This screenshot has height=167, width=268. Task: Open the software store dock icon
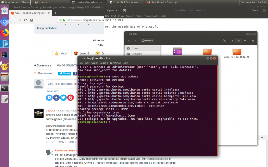coord(4,10)
